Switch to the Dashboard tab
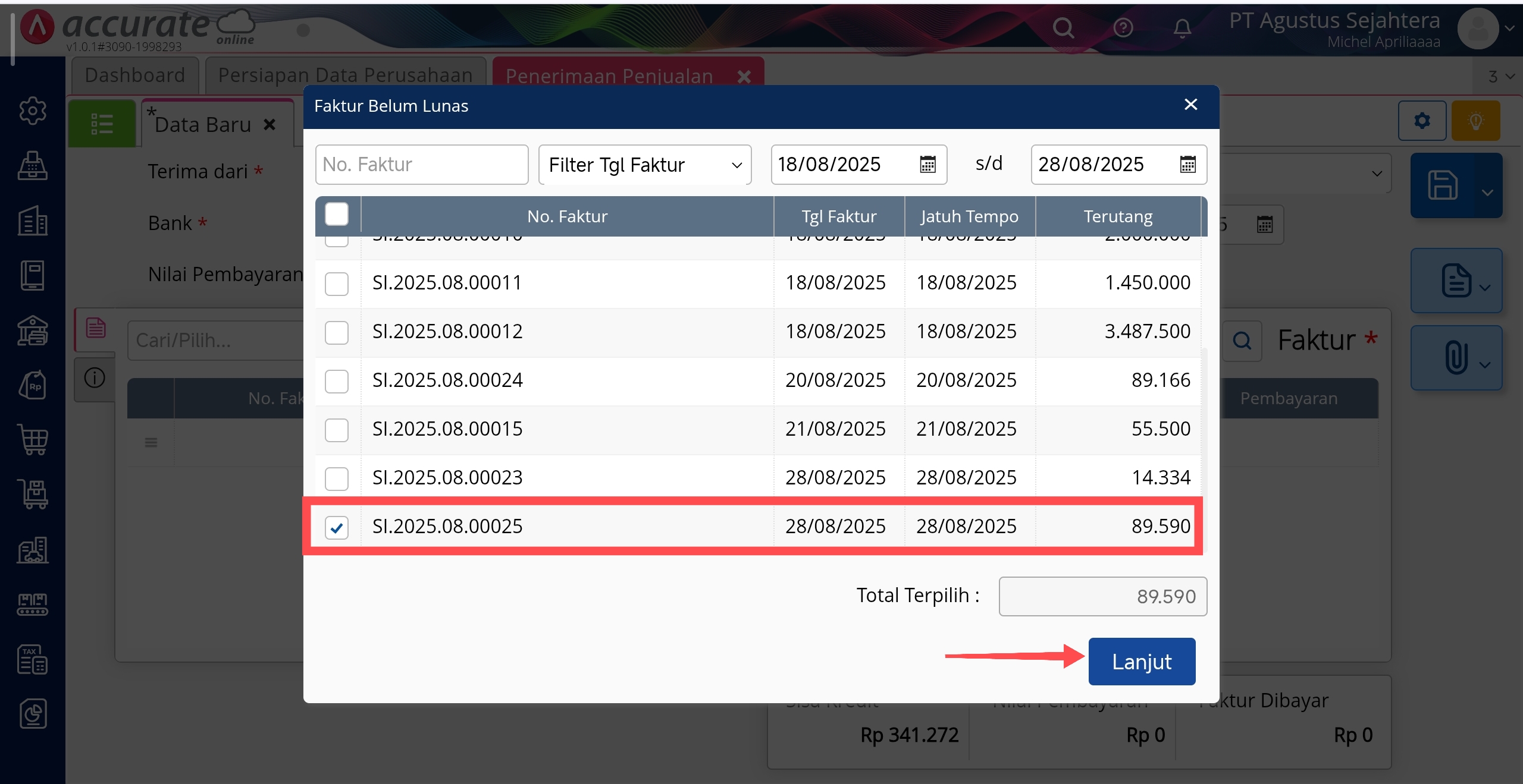Viewport: 1523px width, 784px height. 135,75
